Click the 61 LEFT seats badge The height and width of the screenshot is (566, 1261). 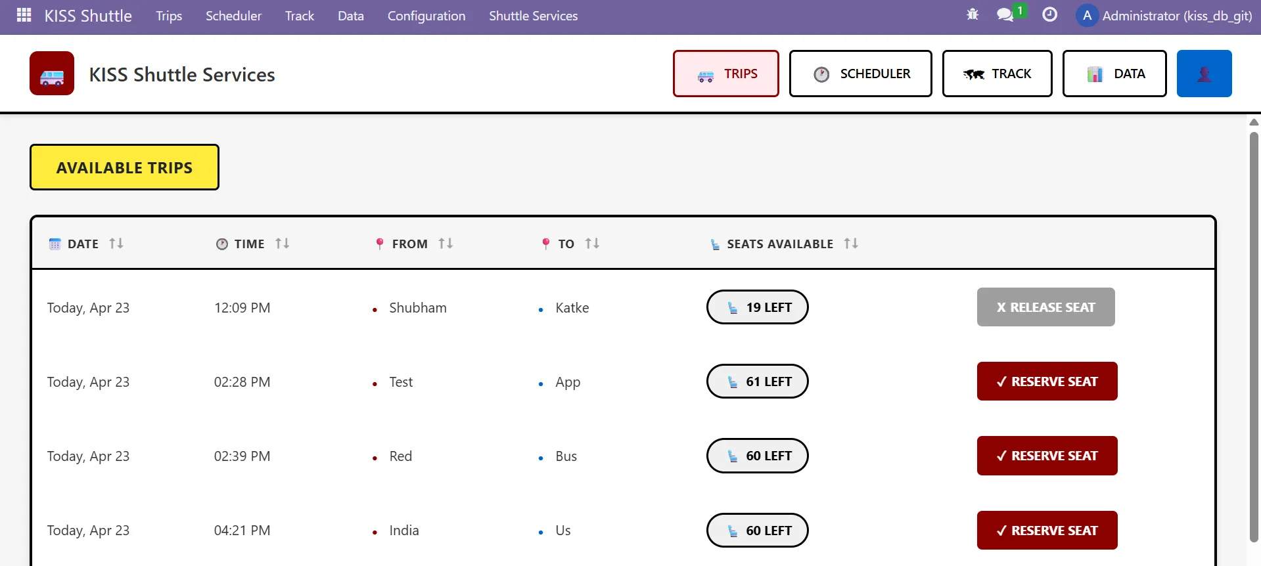pos(758,381)
